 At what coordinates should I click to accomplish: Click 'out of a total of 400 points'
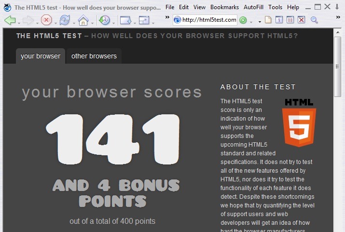112,221
